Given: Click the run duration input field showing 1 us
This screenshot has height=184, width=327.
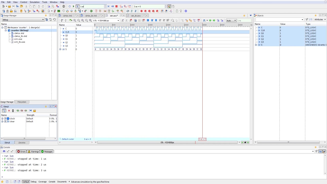Looking at the screenshot, I should [92, 6].
